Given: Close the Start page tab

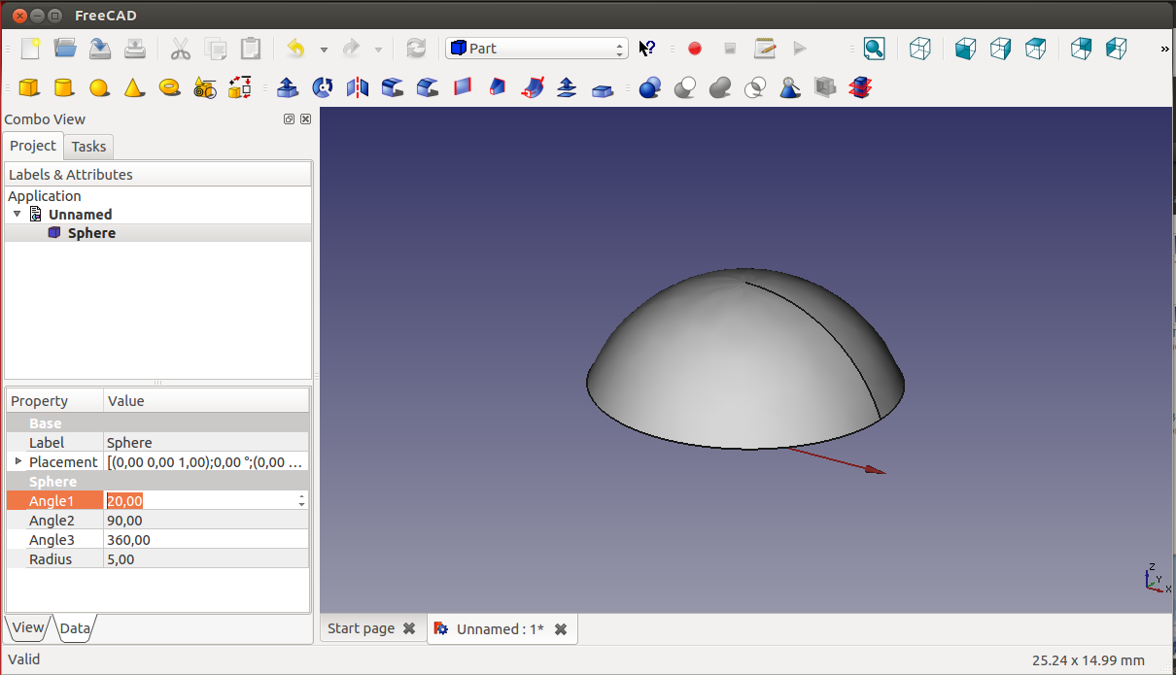Looking at the screenshot, I should click(409, 629).
